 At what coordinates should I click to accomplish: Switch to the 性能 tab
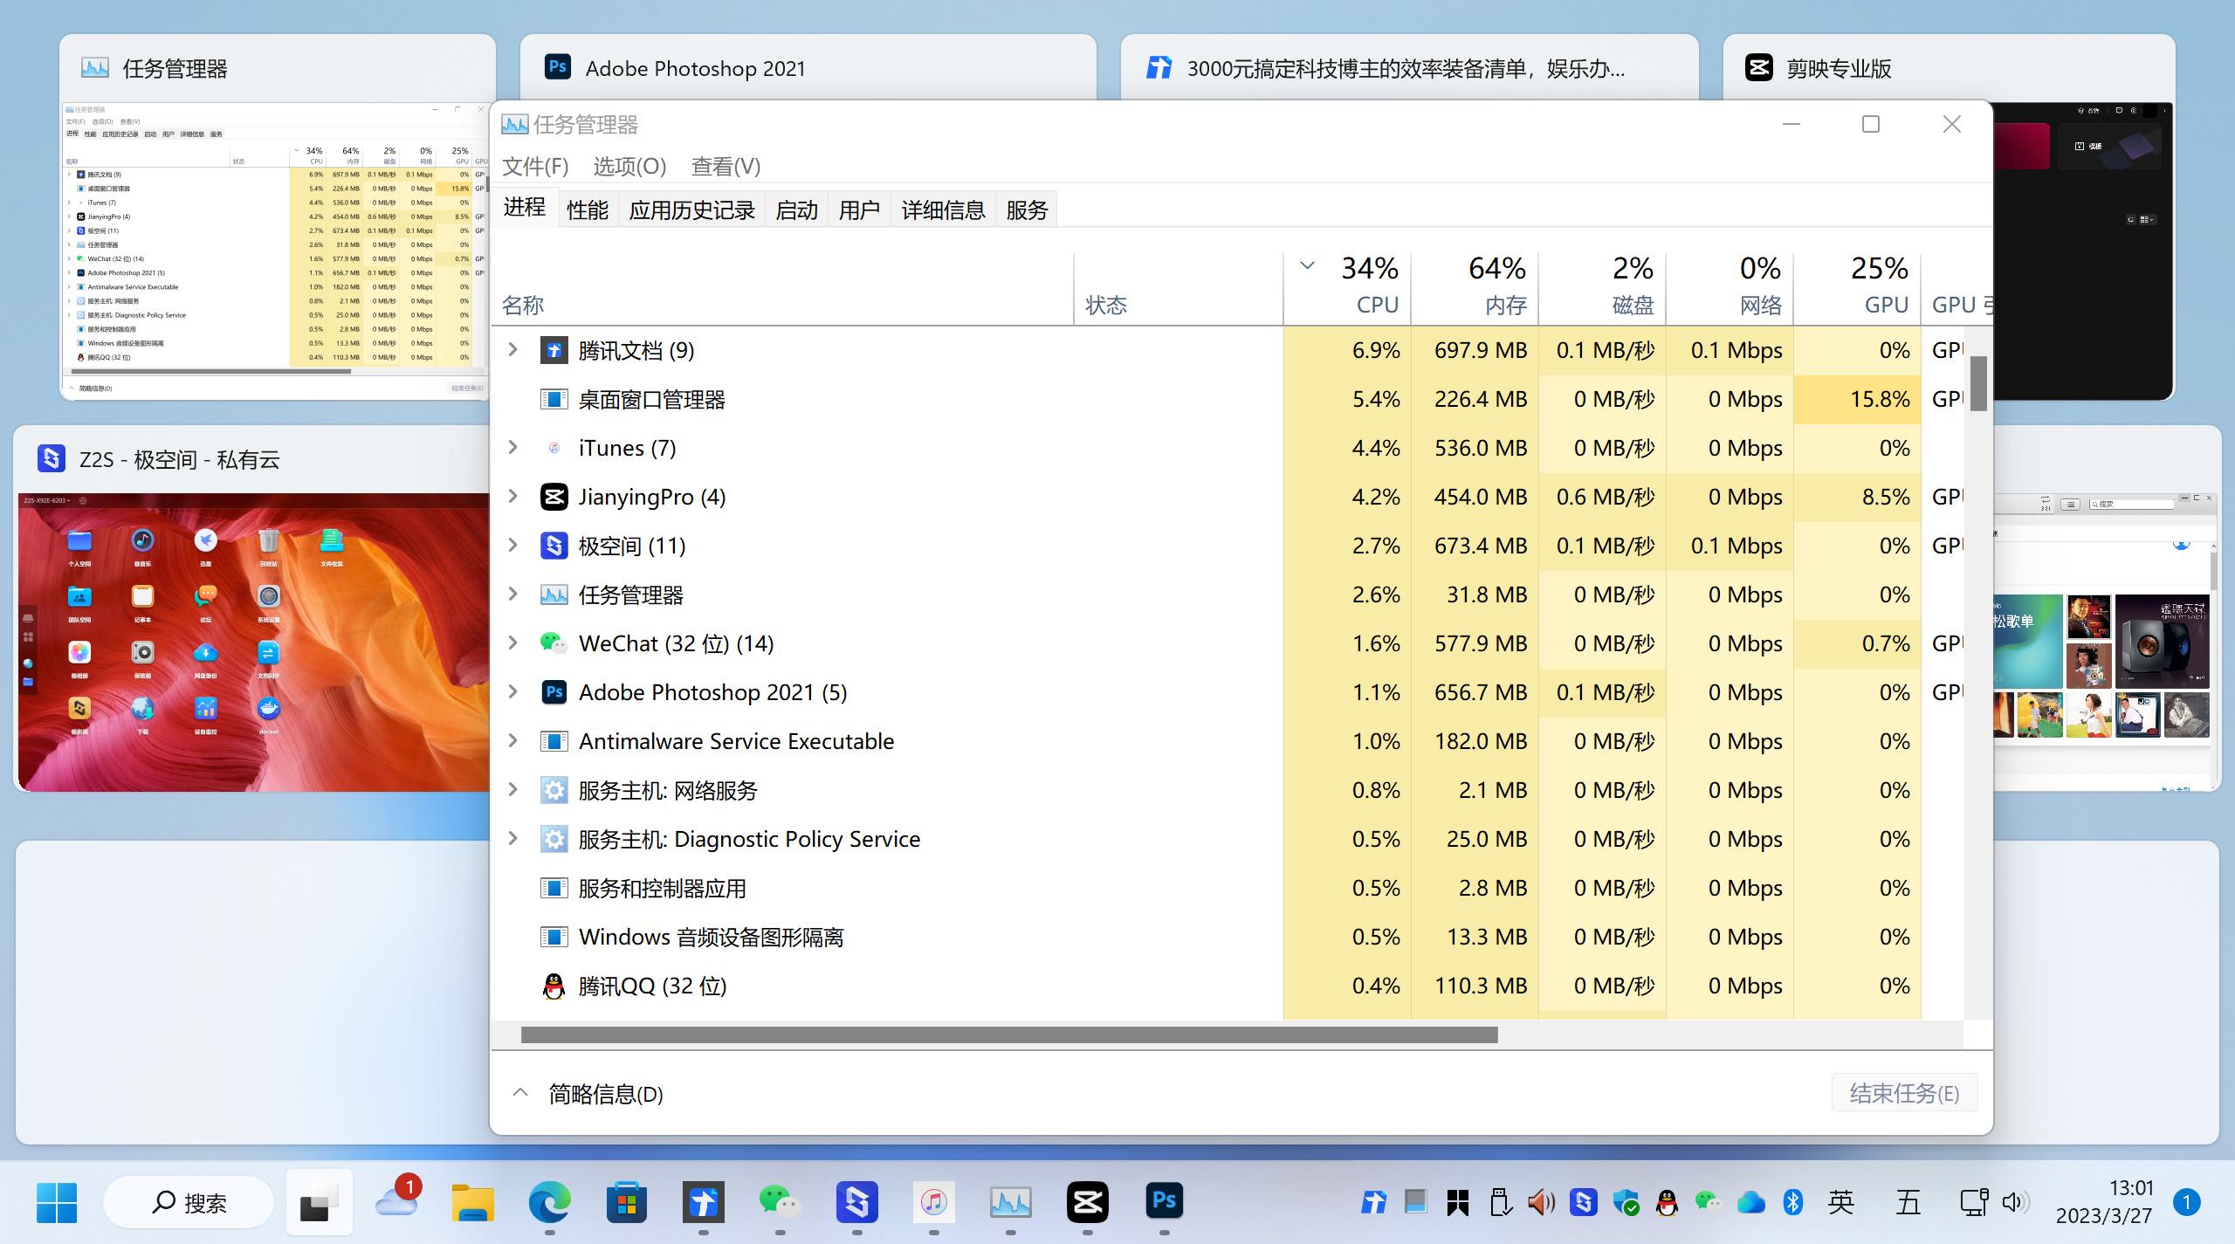point(587,209)
